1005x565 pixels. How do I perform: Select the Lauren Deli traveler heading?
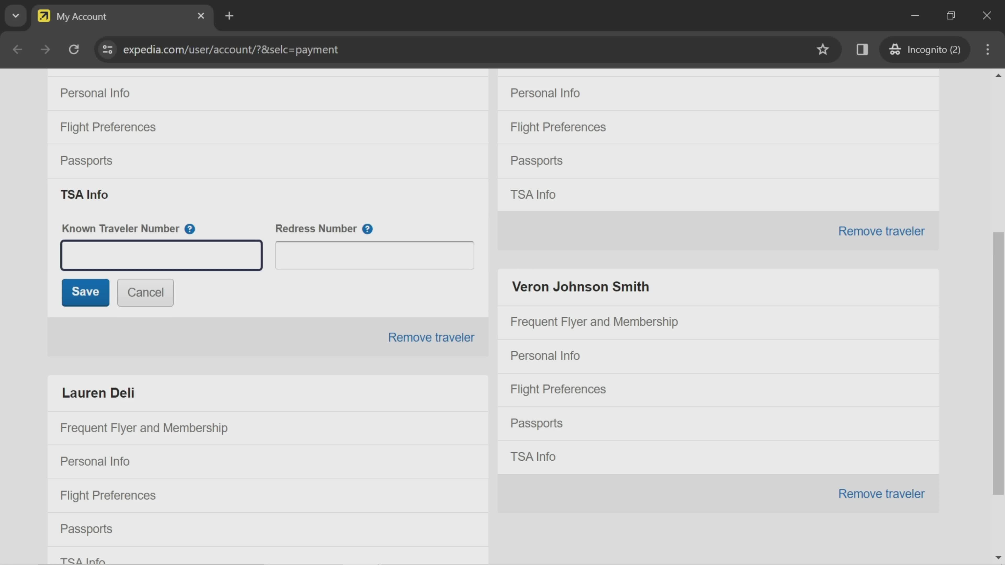(x=98, y=393)
